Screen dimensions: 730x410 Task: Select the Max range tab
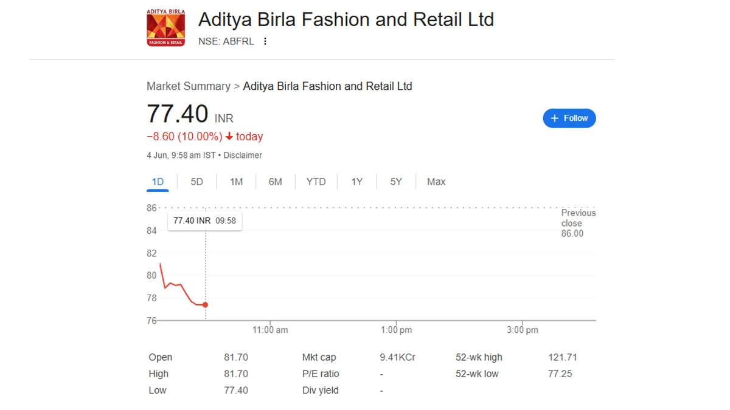[x=436, y=182]
